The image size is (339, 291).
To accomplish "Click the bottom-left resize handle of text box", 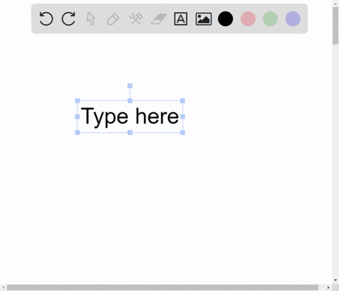I will [77, 133].
